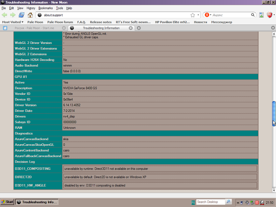
Task: Click the Device ID value 0x06e4
Action: [68, 100]
